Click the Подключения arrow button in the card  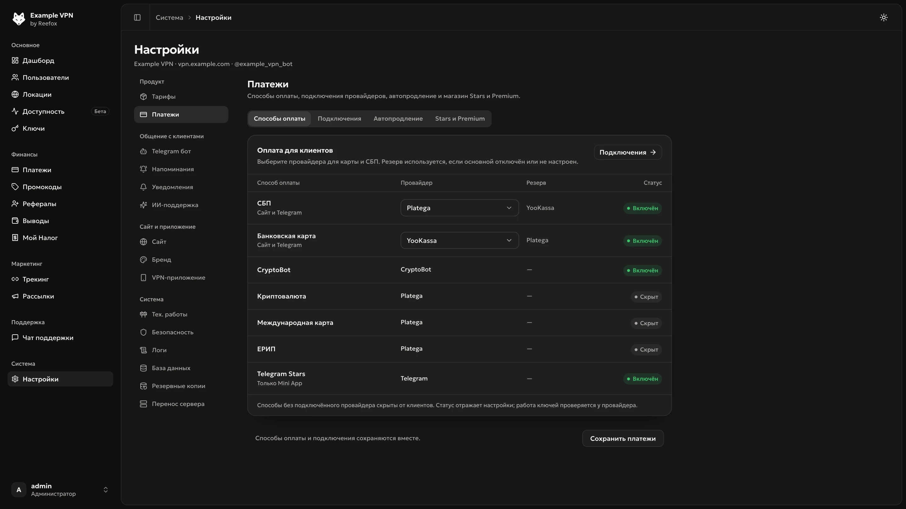[x=628, y=152]
